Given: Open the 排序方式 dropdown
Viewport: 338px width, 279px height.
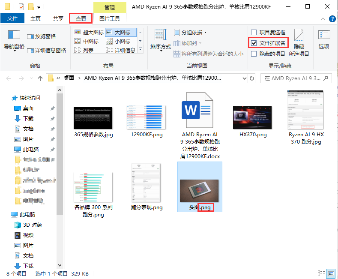Looking at the screenshot, I should pos(161,40).
